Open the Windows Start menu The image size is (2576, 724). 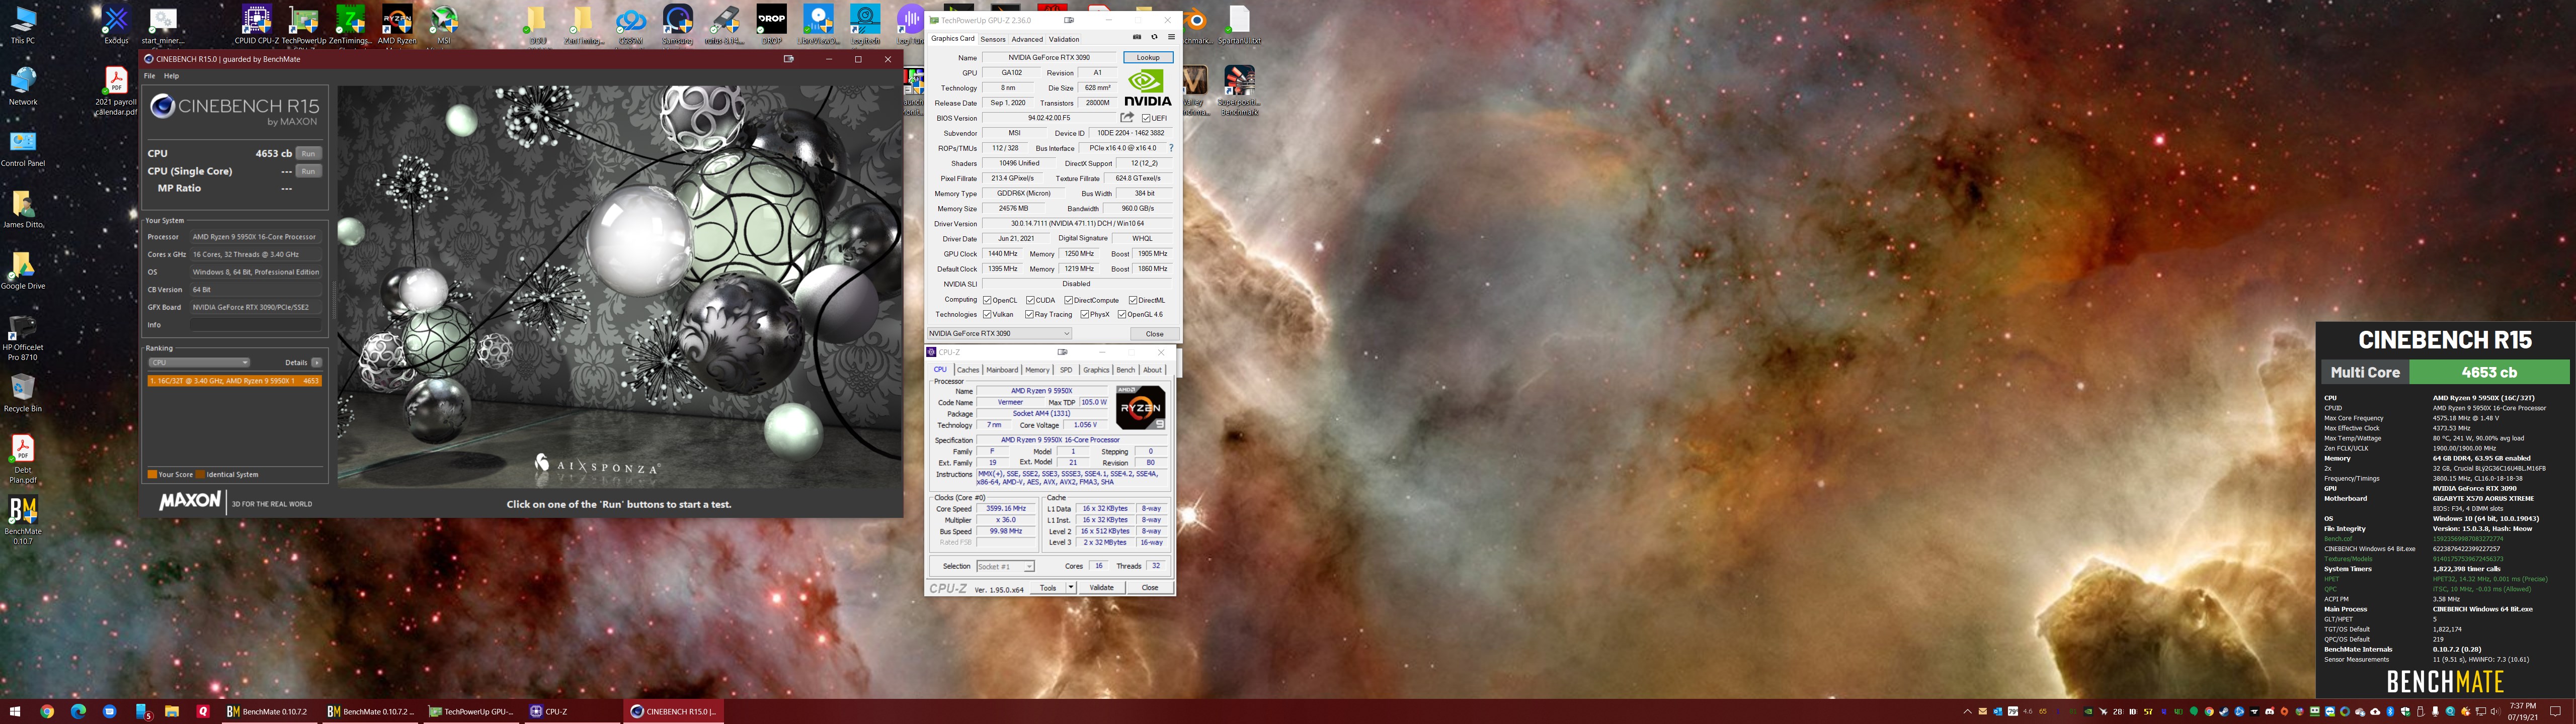(x=15, y=711)
